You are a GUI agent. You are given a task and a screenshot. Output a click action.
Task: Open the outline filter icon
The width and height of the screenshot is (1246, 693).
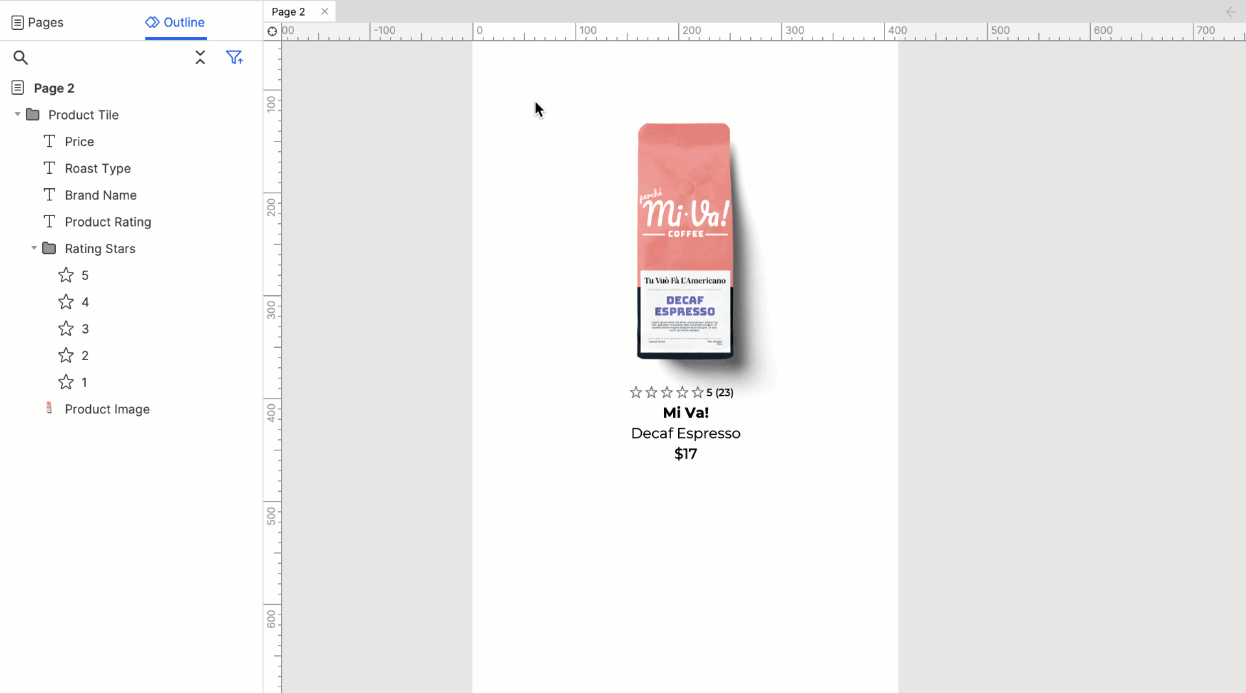coord(234,58)
